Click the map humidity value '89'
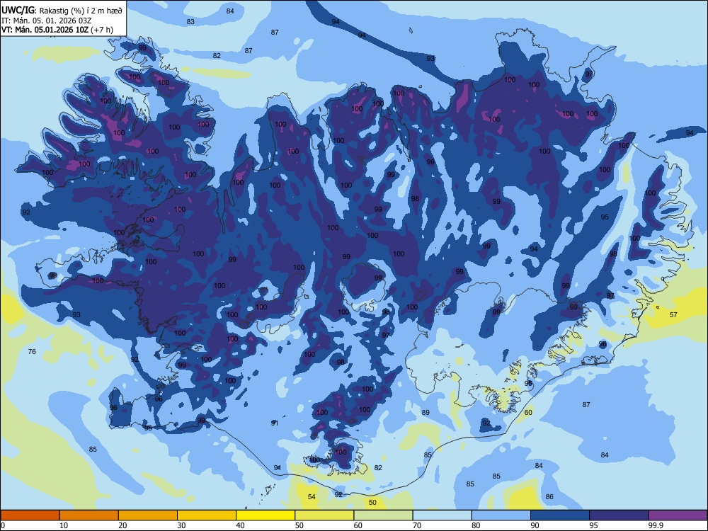Viewport: 708px width, 531px height. (426, 412)
